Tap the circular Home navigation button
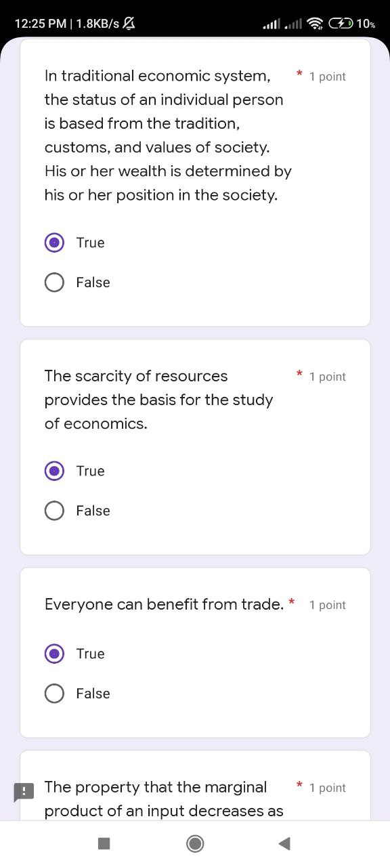The height and width of the screenshot is (867, 390). (x=195, y=843)
